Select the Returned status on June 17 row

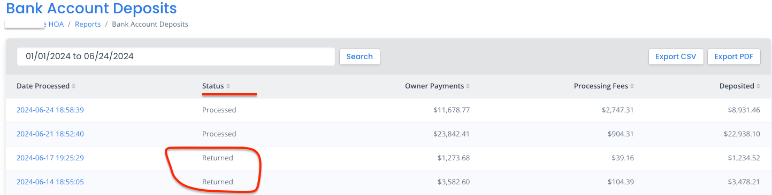click(x=217, y=158)
